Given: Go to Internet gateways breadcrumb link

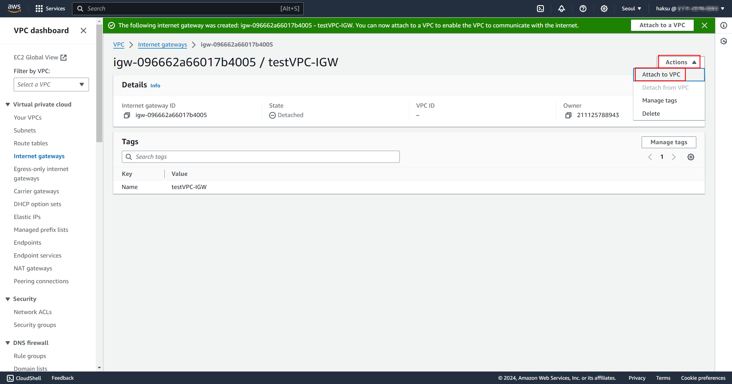Looking at the screenshot, I should pyautogui.click(x=162, y=45).
